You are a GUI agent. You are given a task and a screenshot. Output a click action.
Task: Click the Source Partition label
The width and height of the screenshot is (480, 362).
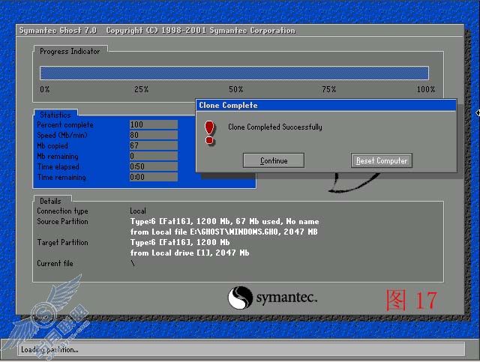(x=62, y=221)
